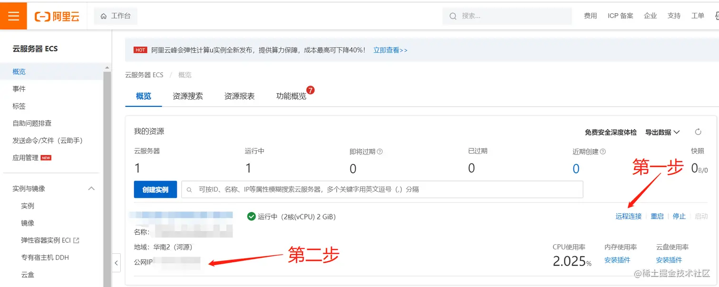The width and height of the screenshot is (719, 287).
Task: Click 远程连接 for the instance
Action: (x=629, y=216)
